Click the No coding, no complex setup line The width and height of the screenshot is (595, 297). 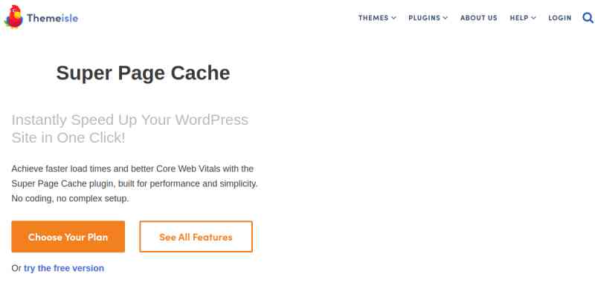click(x=70, y=198)
